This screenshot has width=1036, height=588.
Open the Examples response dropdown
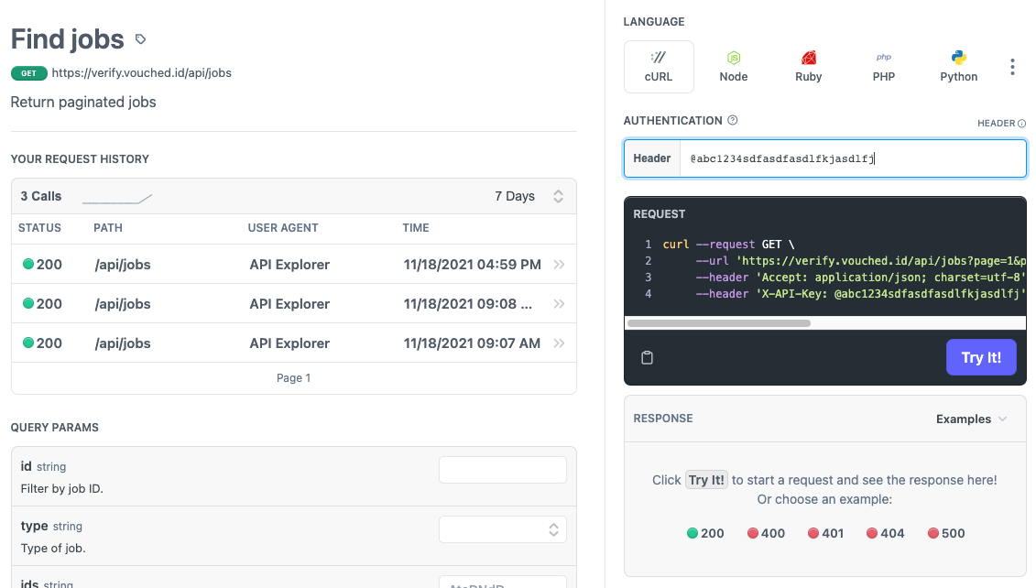tap(971, 419)
